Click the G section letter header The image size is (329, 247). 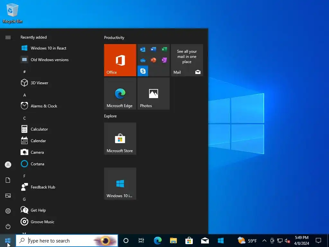(x=24, y=199)
